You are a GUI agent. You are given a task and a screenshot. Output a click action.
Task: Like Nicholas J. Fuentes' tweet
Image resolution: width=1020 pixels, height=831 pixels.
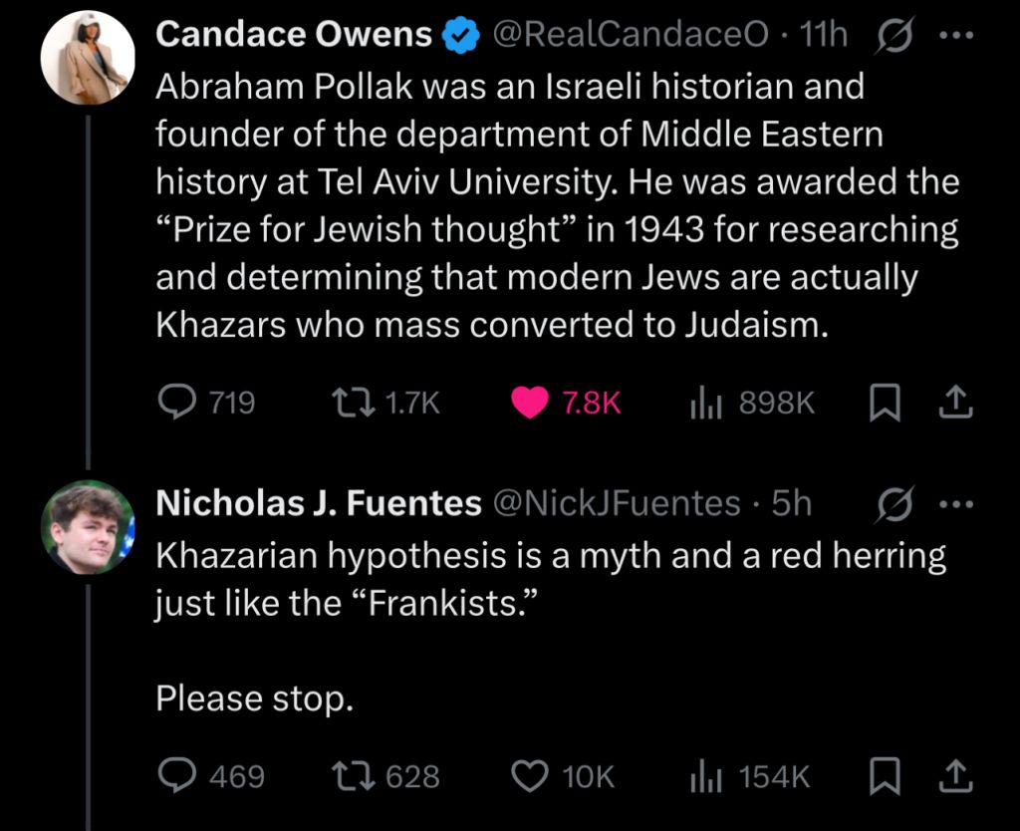[x=530, y=776]
